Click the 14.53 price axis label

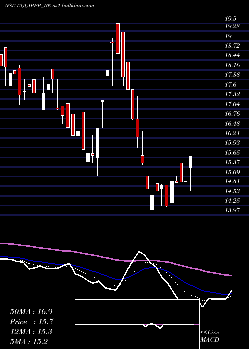tap(232, 191)
